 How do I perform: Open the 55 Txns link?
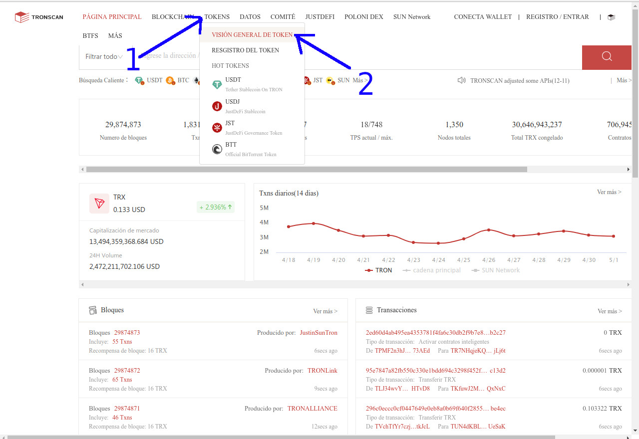(122, 342)
